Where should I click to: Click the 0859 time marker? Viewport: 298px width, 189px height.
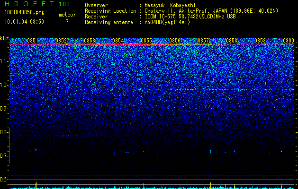click(x=260, y=41)
